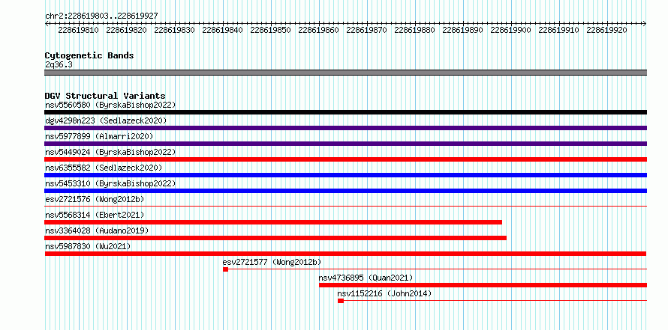The height and width of the screenshot is (330, 668).
Task: Click the blue nsv5453310 variant bar
Action: click(x=345, y=191)
